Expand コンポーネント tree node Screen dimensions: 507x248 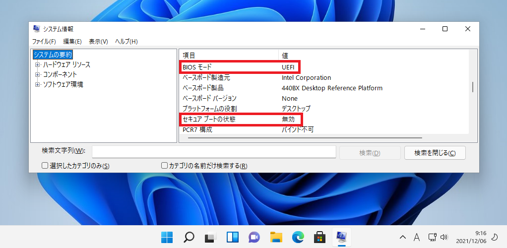click(x=38, y=75)
